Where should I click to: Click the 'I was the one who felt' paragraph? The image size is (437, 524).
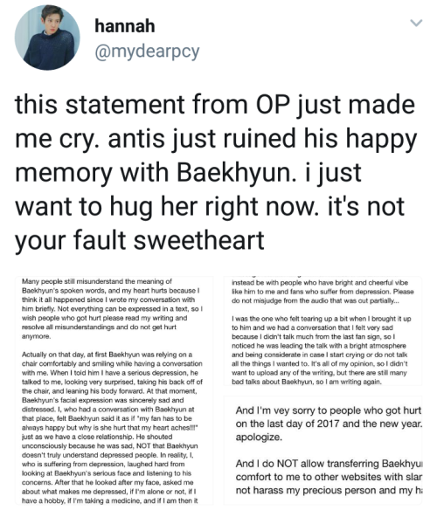[322, 350]
